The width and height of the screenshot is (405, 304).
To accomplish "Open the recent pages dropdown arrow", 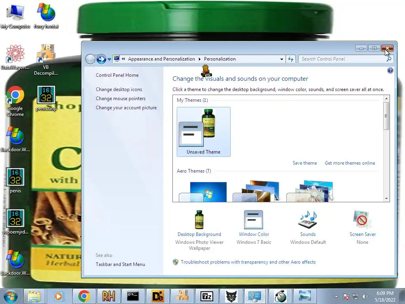I will point(109,59).
